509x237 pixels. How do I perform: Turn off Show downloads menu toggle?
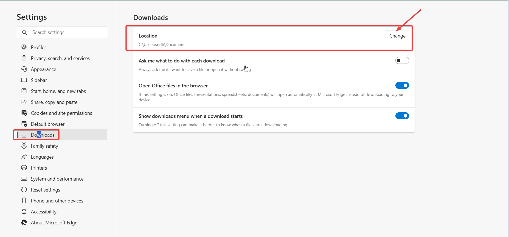[402, 116]
